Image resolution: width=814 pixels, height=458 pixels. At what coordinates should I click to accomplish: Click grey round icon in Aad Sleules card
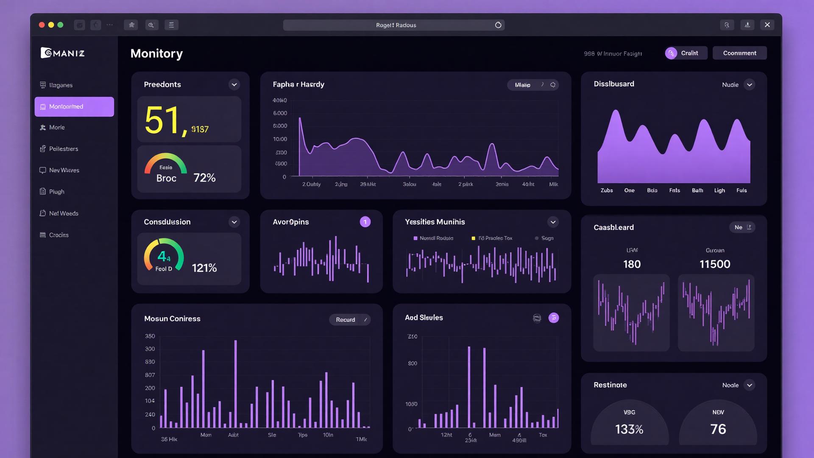click(x=537, y=318)
